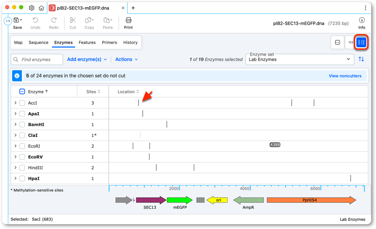Open the vertical three-dot options menu

click(x=366, y=8)
